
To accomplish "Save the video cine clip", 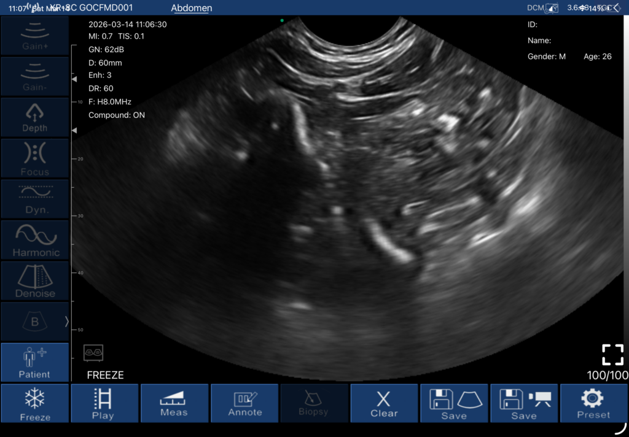I will click(x=524, y=403).
